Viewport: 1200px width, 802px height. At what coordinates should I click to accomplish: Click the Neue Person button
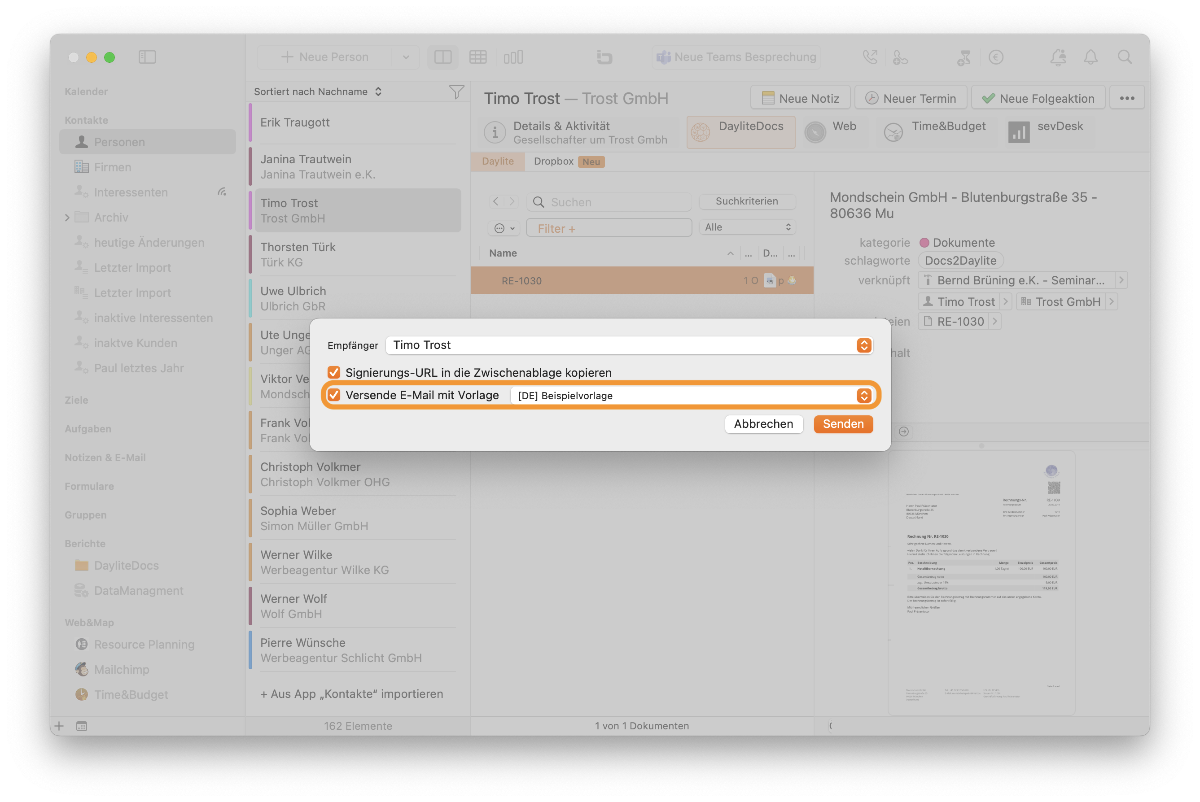(x=325, y=57)
